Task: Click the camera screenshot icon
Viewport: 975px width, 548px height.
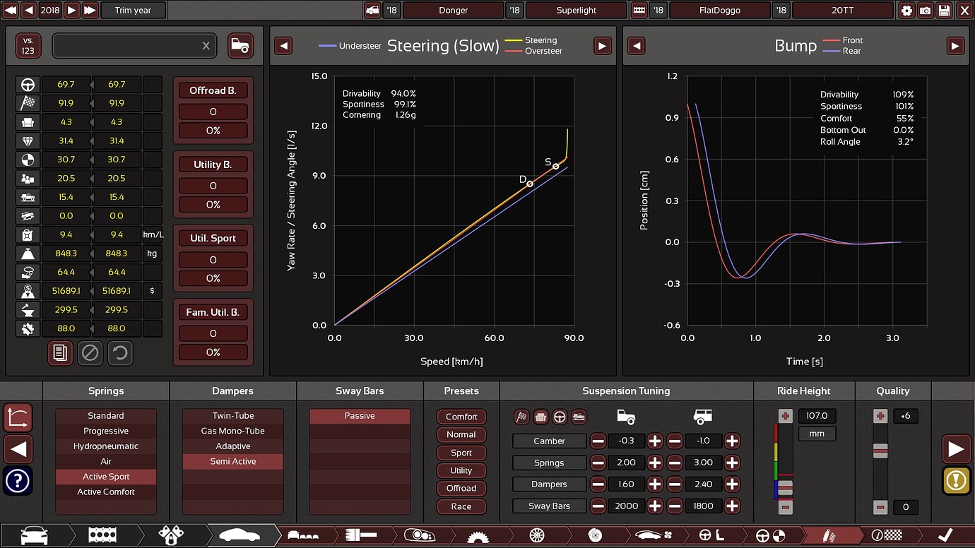Action: tap(925, 11)
